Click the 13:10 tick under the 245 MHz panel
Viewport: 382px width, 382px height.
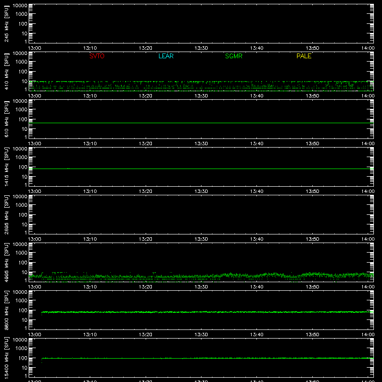pyautogui.click(x=90, y=48)
